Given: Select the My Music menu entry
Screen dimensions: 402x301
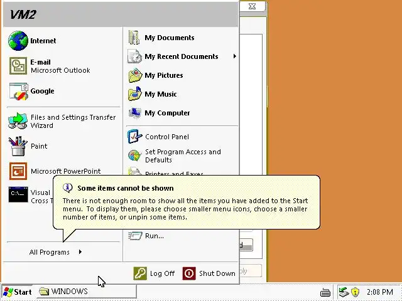Looking at the screenshot, I should pos(181,94).
